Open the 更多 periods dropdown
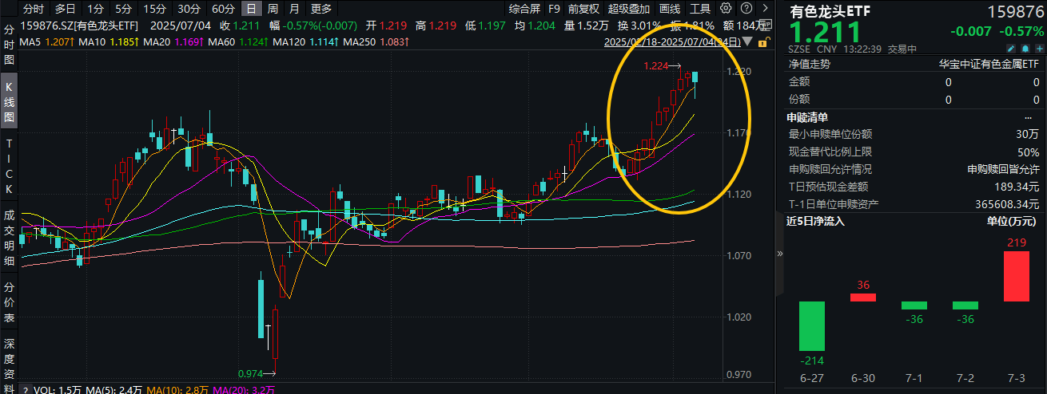The width and height of the screenshot is (1047, 394). click(x=320, y=9)
